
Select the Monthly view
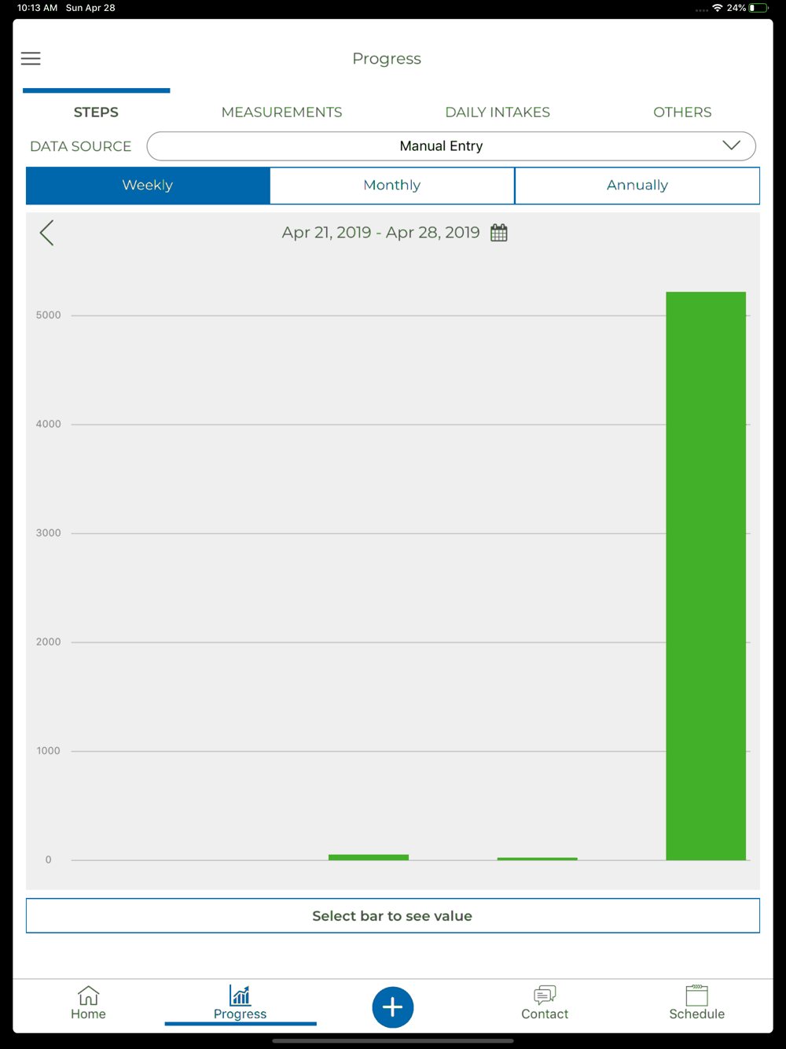tap(392, 186)
